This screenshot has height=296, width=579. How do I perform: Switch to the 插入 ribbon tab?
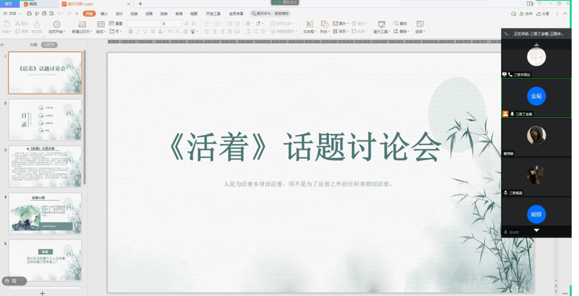coord(104,13)
